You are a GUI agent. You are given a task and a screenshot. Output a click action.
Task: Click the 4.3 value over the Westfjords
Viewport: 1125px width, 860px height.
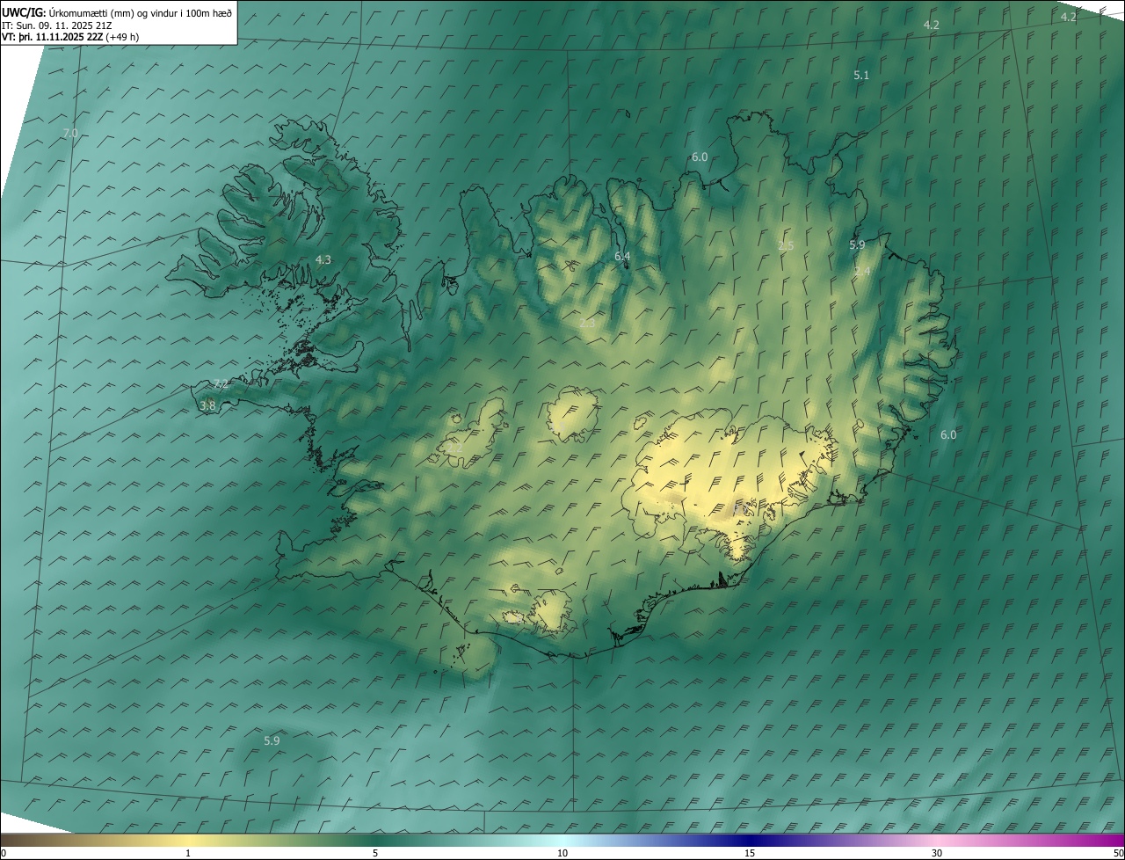tap(323, 260)
